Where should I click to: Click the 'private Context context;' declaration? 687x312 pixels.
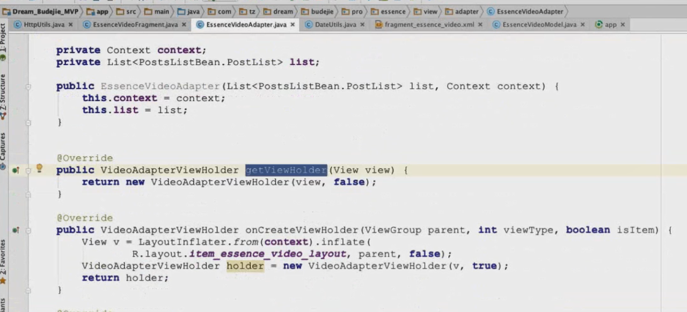click(131, 50)
